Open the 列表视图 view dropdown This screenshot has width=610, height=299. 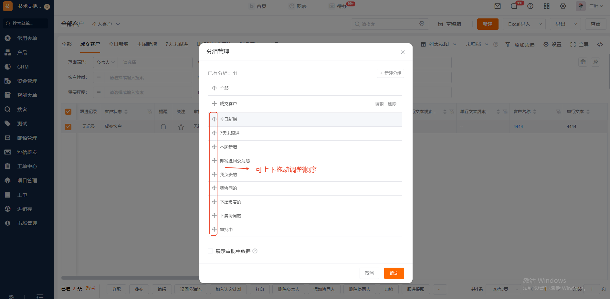439,44
